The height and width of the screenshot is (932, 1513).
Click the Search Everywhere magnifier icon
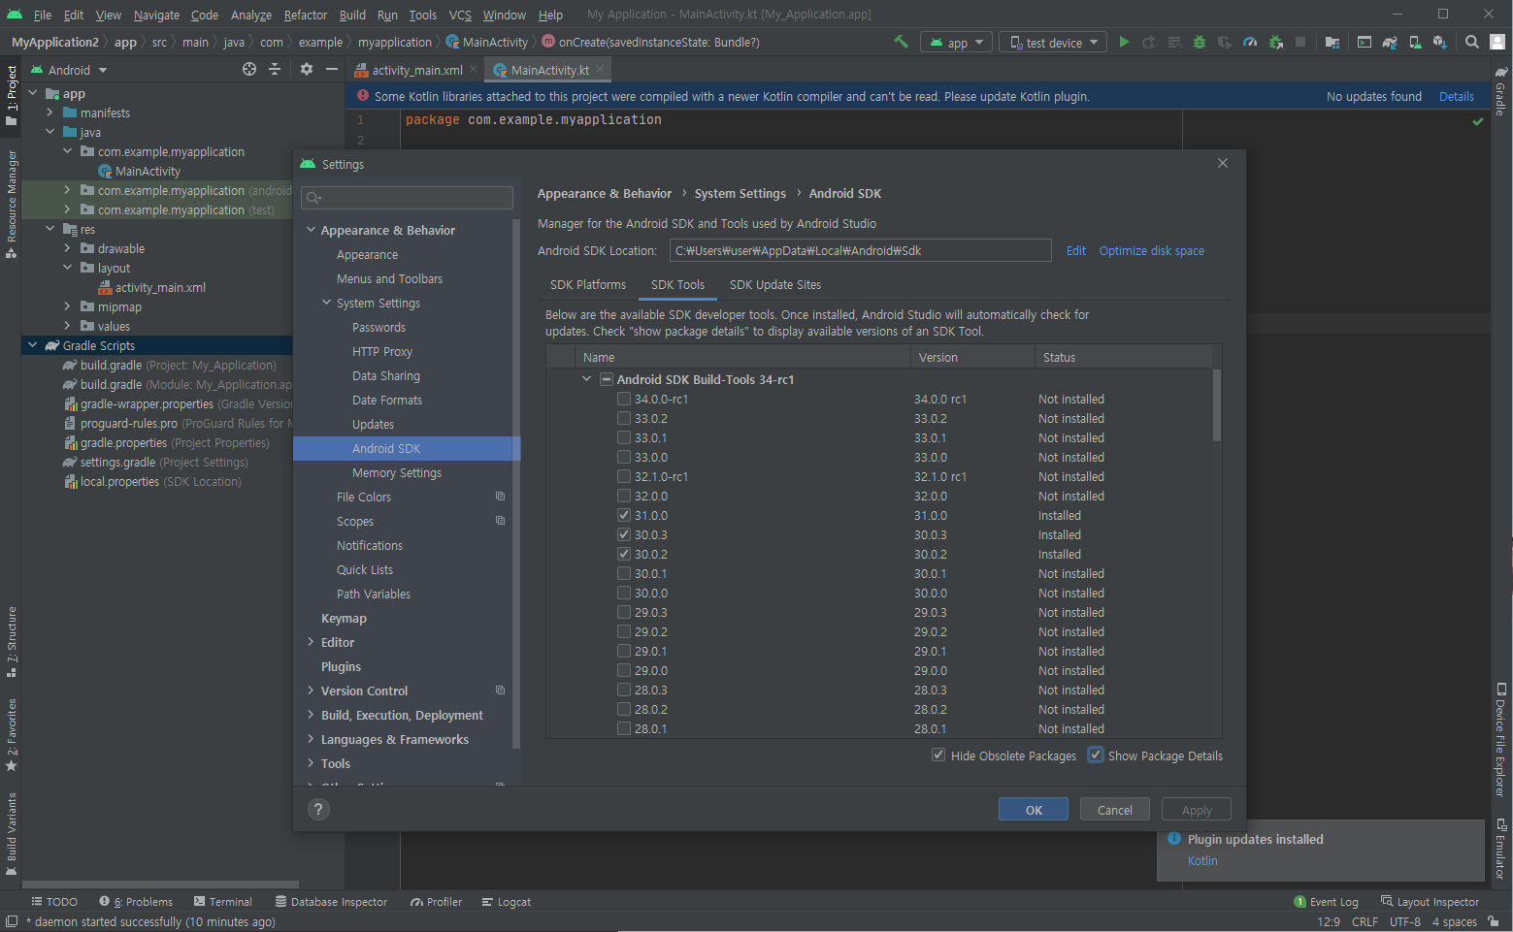point(1472,42)
